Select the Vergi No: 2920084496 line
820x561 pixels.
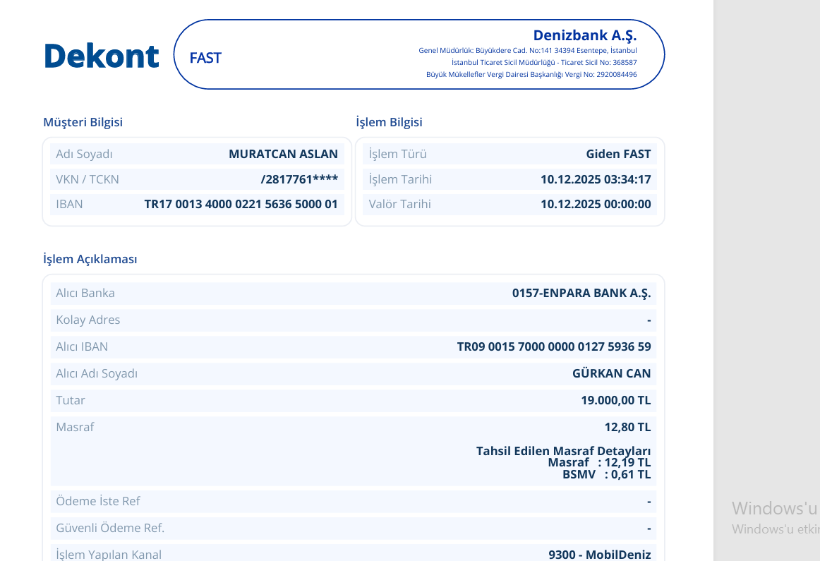coord(531,74)
